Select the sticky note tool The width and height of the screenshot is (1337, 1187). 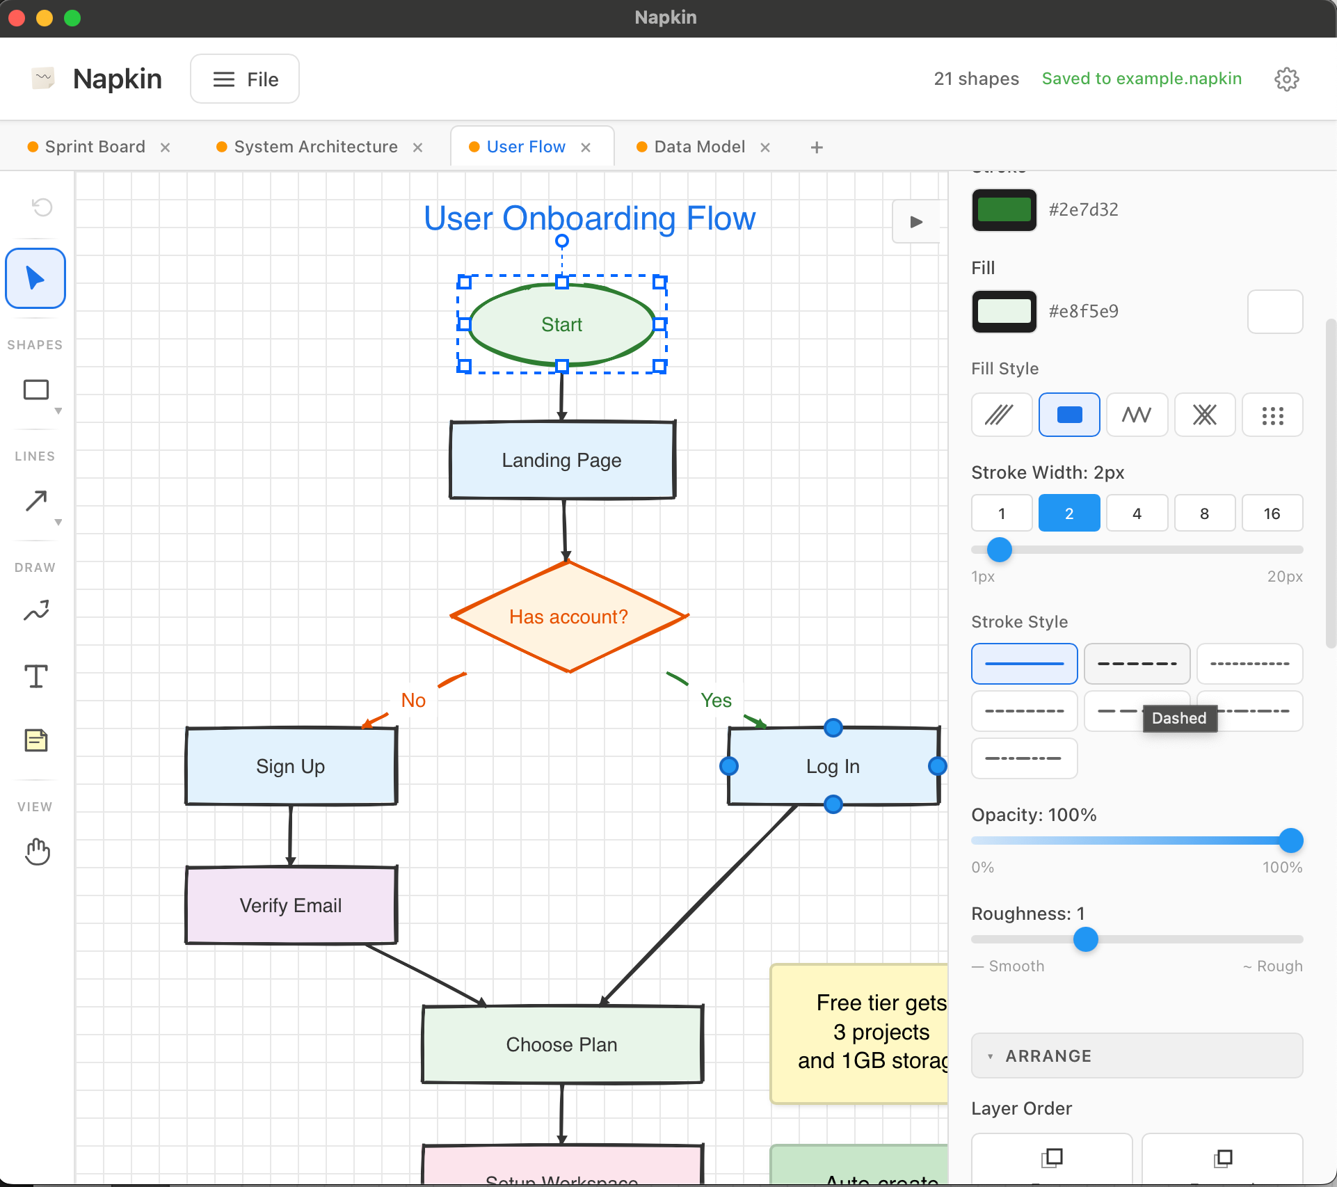35,740
